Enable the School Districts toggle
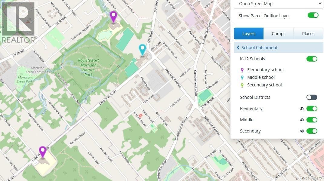Screen dimensions: 324x181 [x=312, y=97]
